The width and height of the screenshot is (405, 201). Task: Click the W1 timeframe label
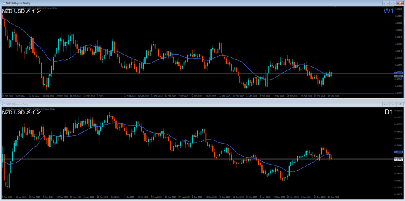coord(388,11)
